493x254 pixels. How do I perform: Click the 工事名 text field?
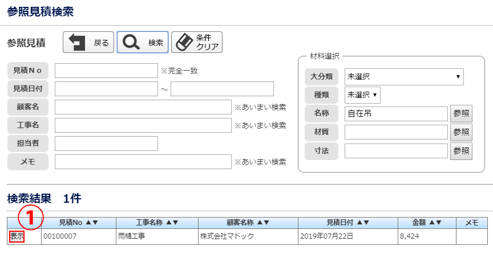coord(143,125)
